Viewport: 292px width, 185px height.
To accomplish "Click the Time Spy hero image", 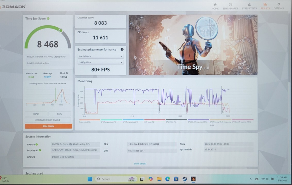I will click(193, 45).
